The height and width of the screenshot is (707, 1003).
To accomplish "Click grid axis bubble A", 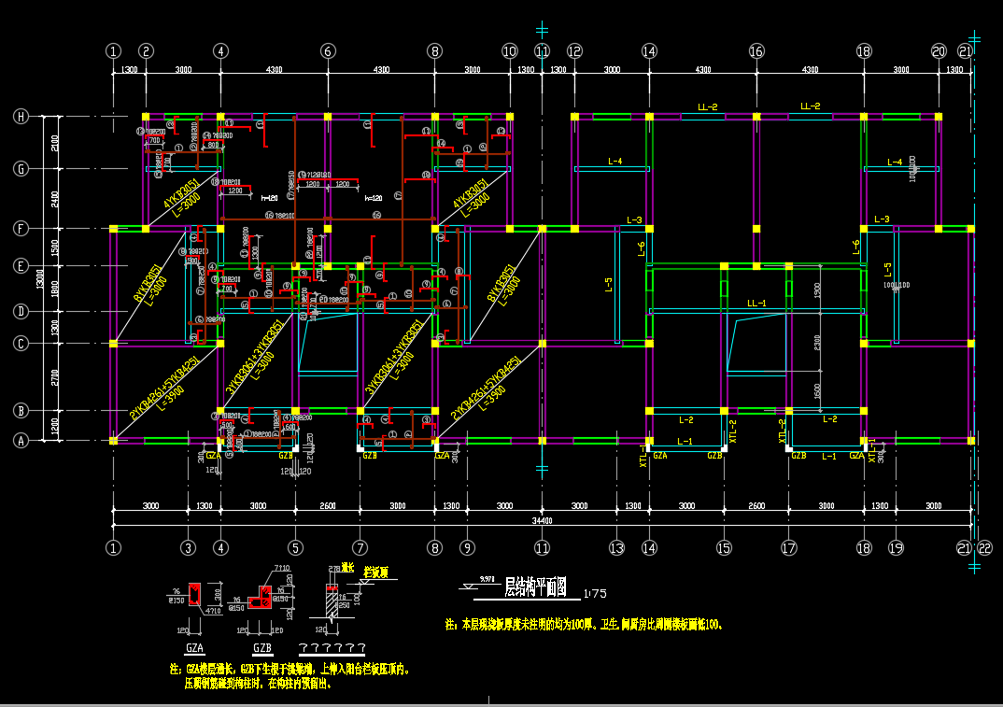I will click(x=21, y=440).
